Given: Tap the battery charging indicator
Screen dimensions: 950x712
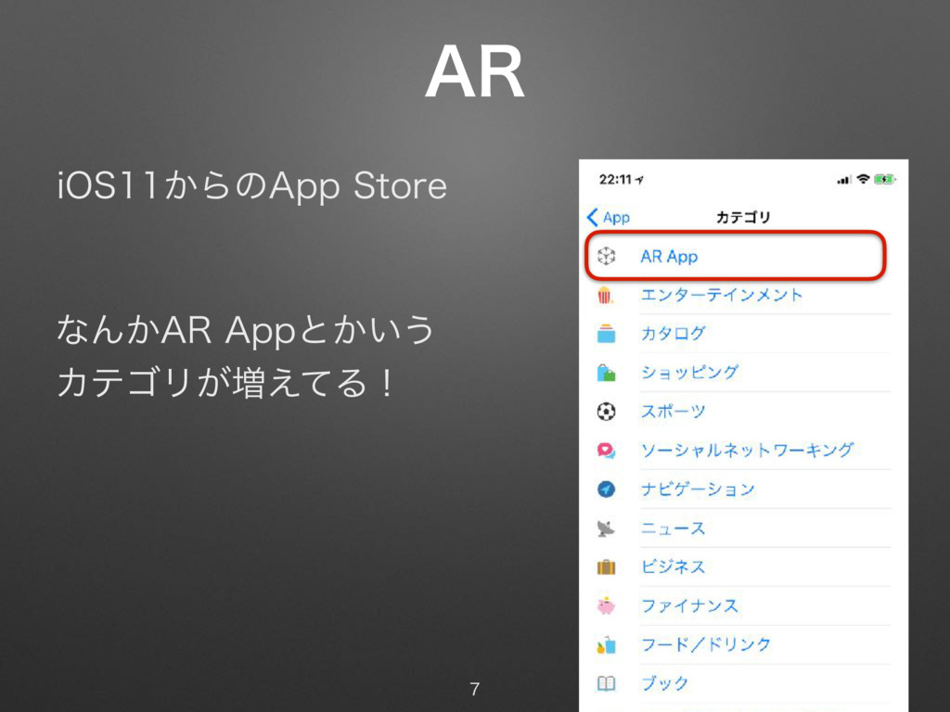Looking at the screenshot, I should pyautogui.click(x=884, y=179).
